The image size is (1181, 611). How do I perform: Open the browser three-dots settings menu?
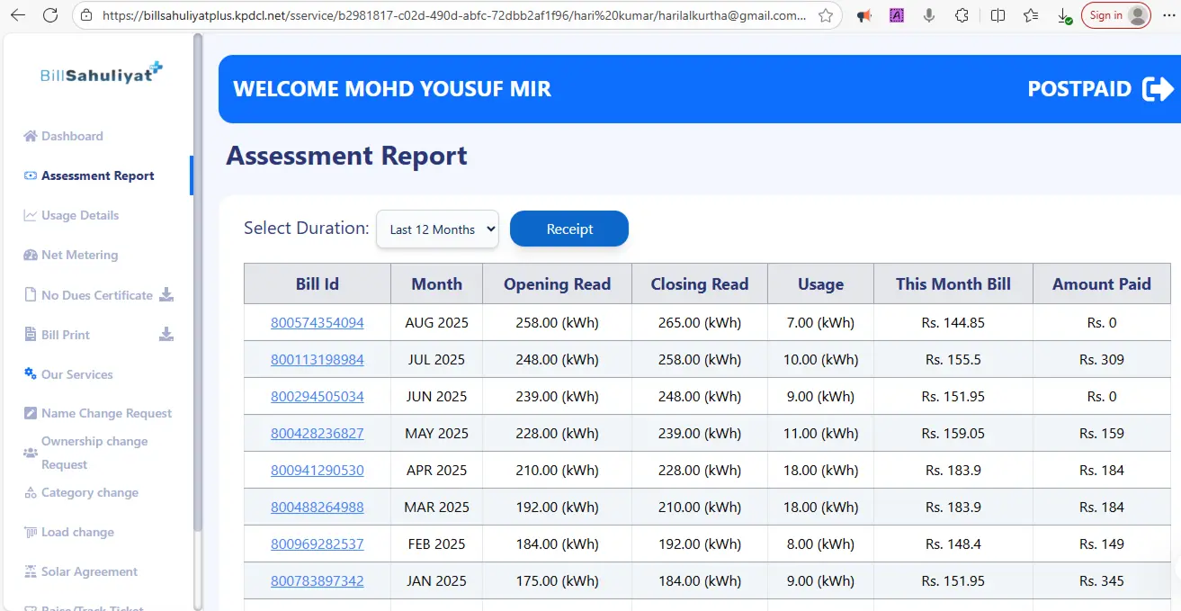tap(1168, 15)
